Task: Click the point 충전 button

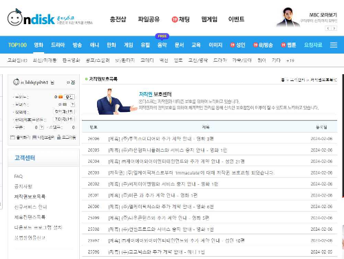Action: (x=69, y=97)
